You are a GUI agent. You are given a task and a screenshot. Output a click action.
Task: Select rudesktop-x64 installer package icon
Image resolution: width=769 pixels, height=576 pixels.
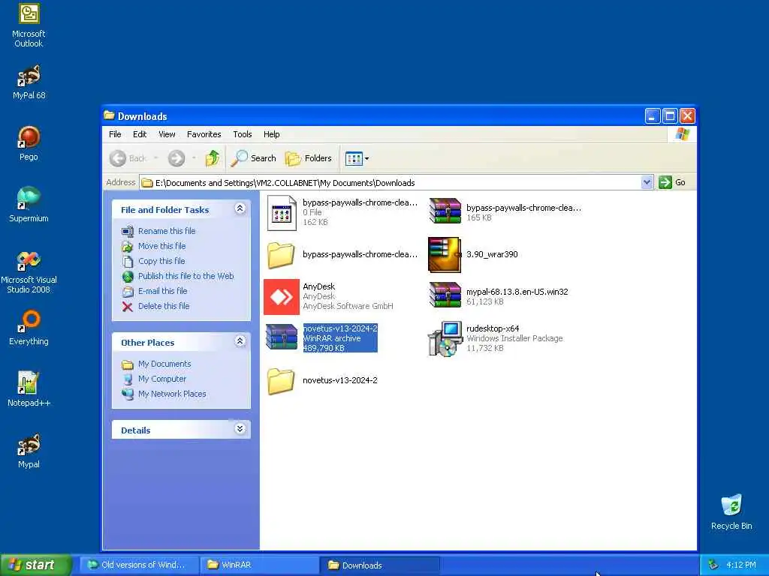tap(445, 338)
